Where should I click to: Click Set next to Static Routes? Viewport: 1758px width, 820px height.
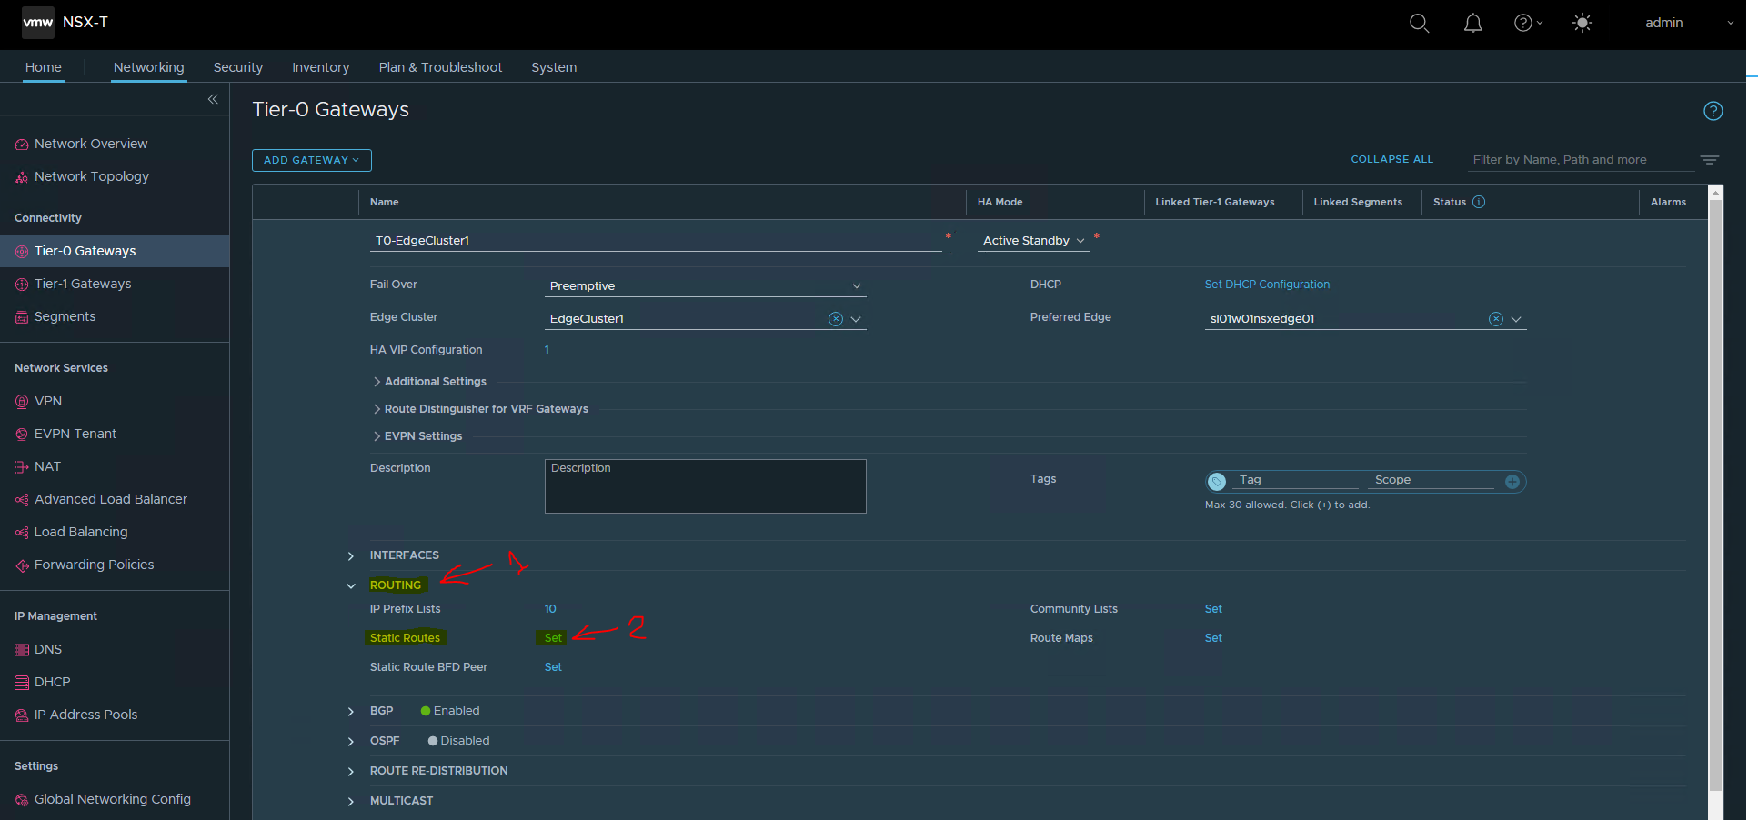(x=553, y=638)
